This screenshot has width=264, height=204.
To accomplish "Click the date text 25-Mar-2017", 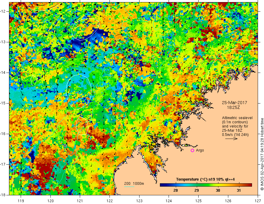I will (234, 103).
